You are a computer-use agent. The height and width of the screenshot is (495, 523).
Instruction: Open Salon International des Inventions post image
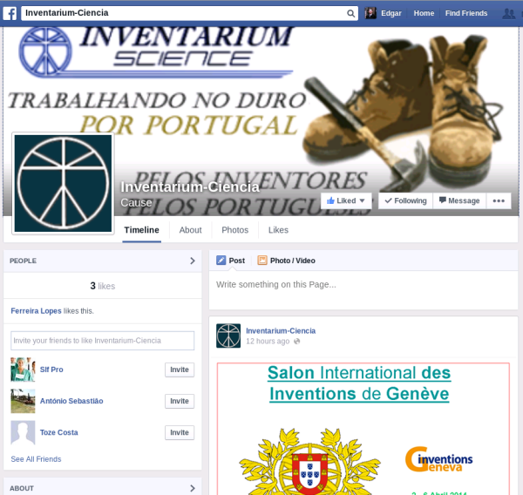point(363,429)
